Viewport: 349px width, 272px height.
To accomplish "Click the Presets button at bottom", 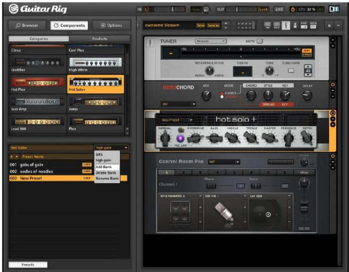I will tap(28, 265).
